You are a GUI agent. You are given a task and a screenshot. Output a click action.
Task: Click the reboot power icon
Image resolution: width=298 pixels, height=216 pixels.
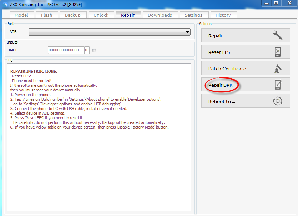click(x=277, y=101)
